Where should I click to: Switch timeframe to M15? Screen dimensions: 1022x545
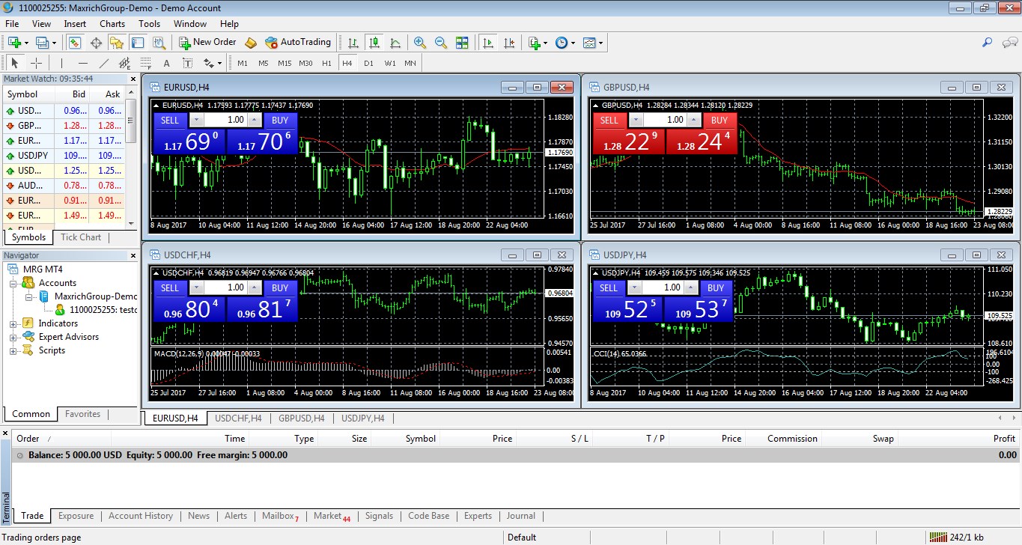point(285,63)
